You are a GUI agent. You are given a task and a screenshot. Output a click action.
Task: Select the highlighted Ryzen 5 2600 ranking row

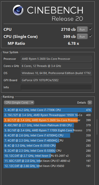pyautogui.click(x=48, y=120)
